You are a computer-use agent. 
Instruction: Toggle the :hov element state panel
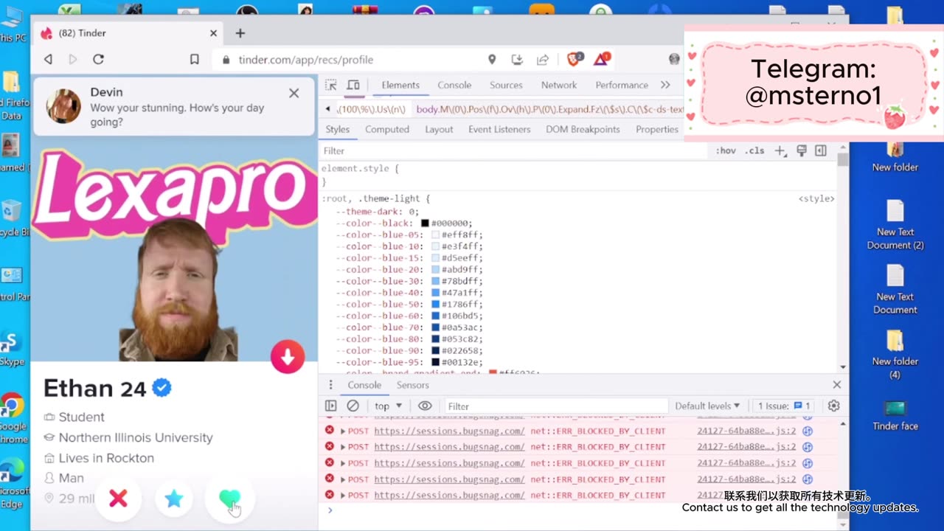point(726,150)
